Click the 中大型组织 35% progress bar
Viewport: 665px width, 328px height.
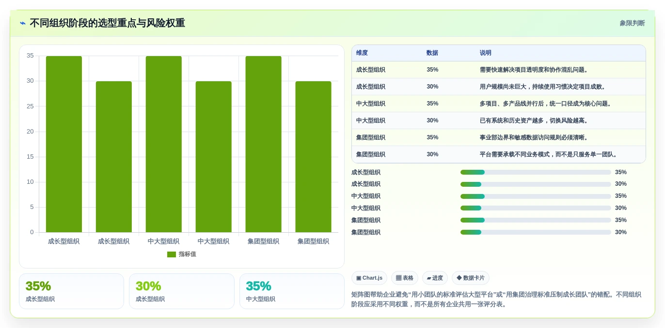(x=536, y=196)
